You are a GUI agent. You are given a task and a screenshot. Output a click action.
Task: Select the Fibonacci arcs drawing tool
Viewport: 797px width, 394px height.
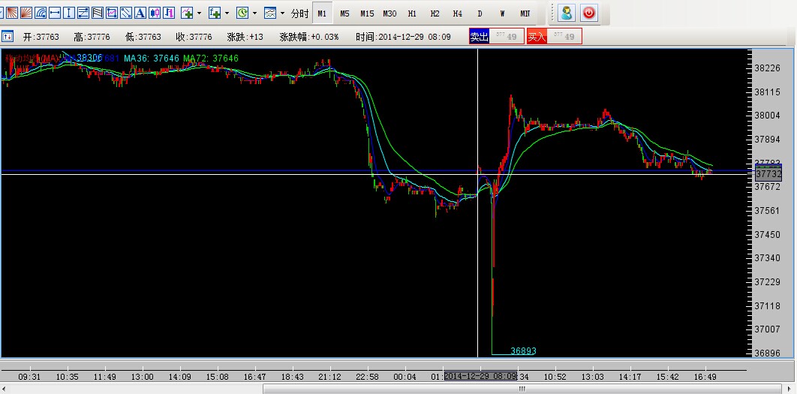41,13
